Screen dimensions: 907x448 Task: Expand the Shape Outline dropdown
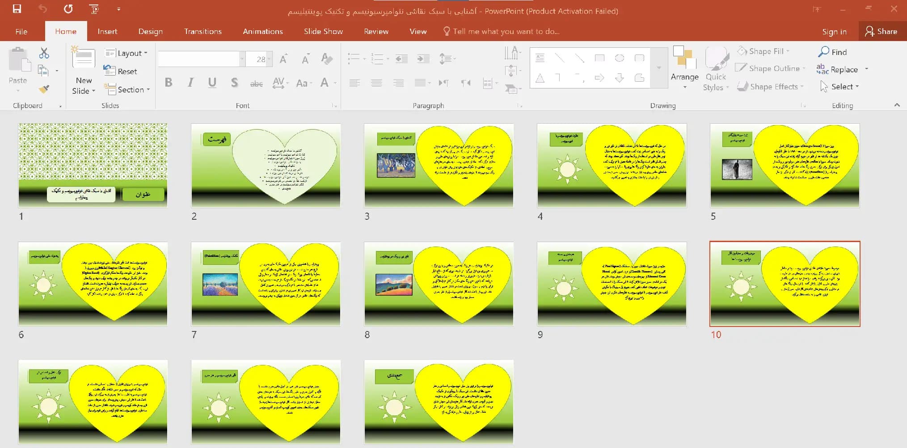(x=770, y=68)
